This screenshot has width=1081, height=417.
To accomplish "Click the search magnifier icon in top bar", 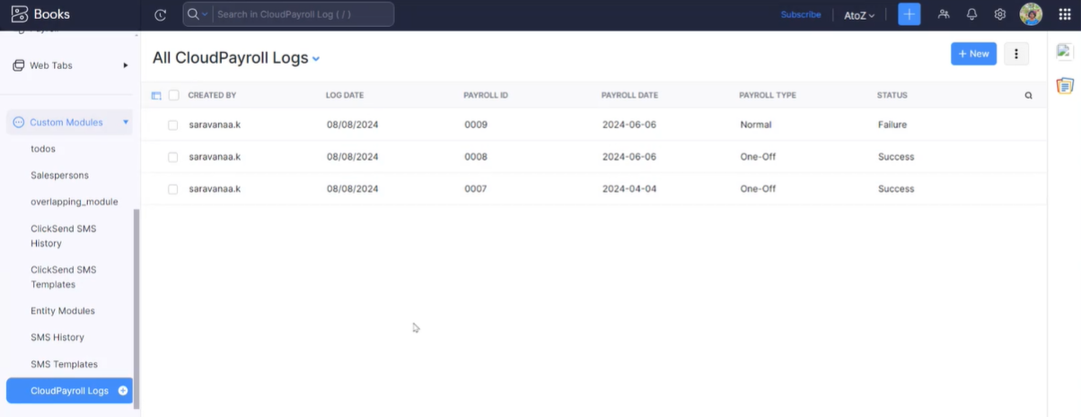I will point(193,14).
